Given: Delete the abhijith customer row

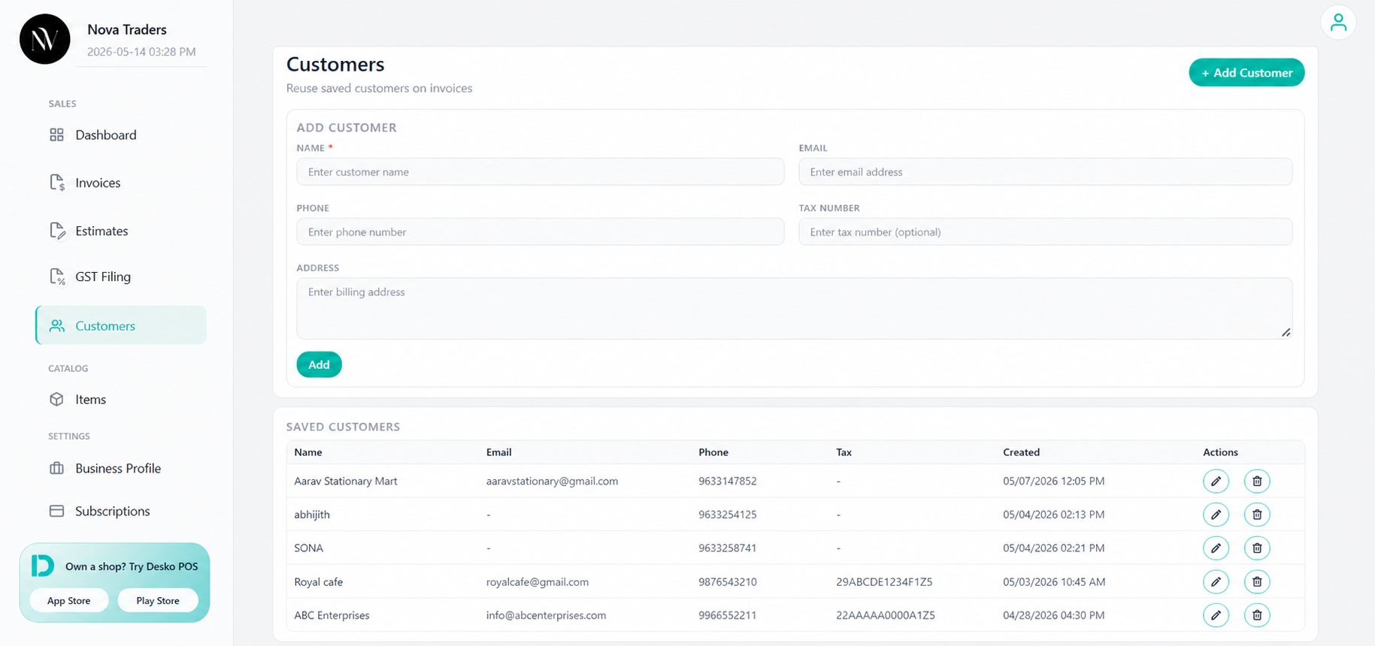Looking at the screenshot, I should point(1257,515).
